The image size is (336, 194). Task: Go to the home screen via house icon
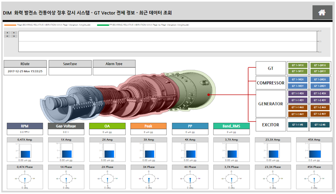pyautogui.click(x=322, y=12)
